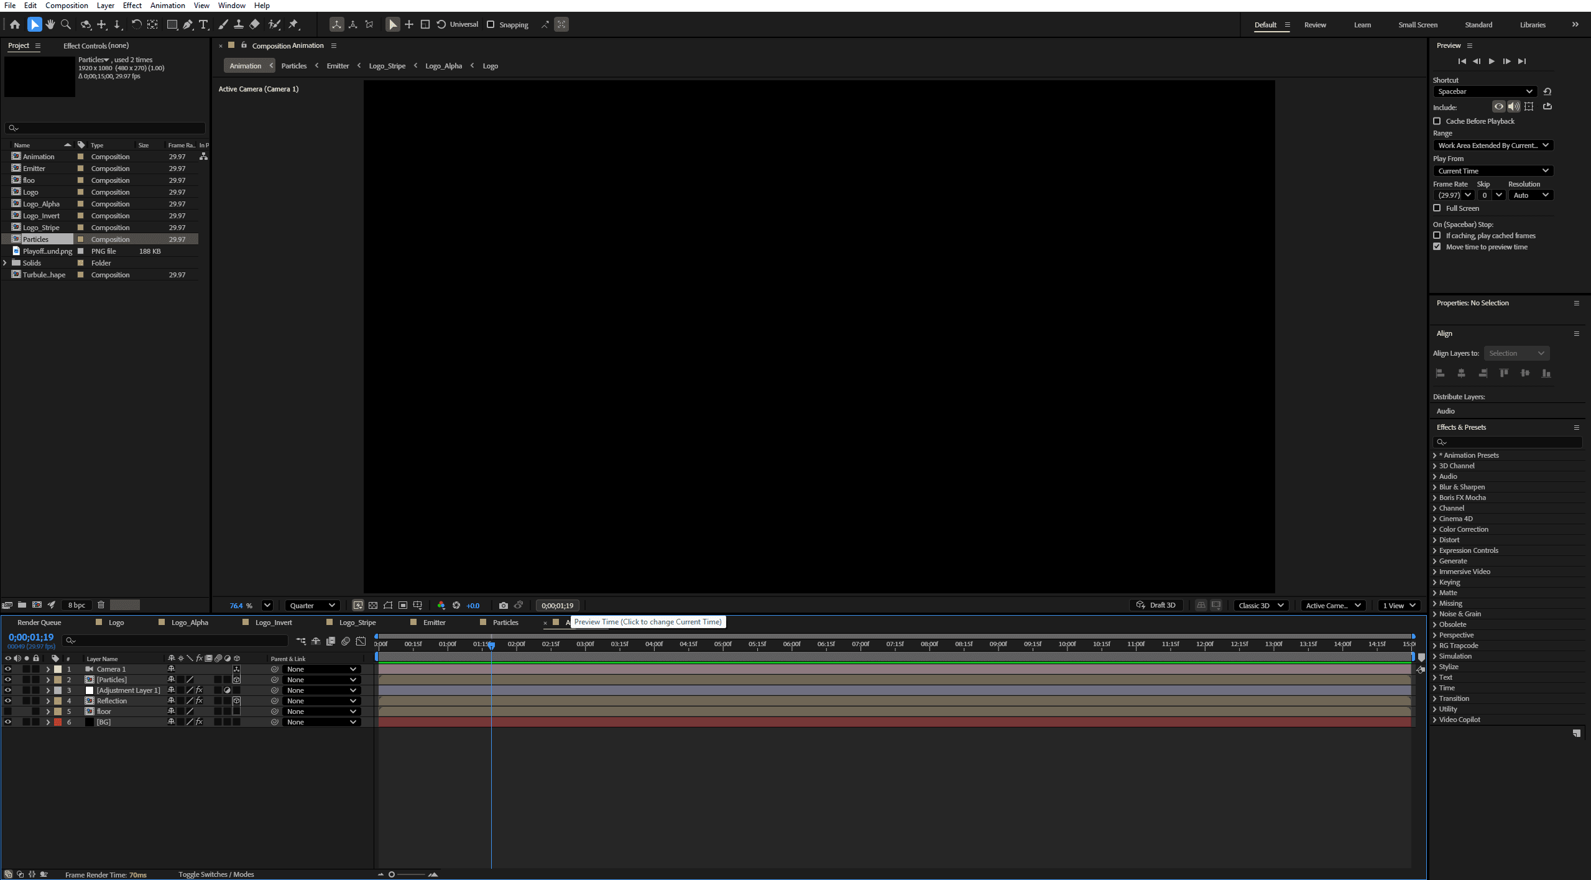Click the red label swatch of BG layer
This screenshot has width=1591, height=880.
pos(58,722)
